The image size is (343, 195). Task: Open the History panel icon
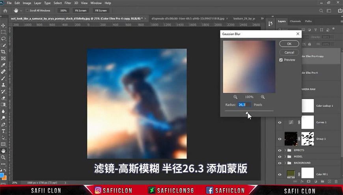coord(270,24)
